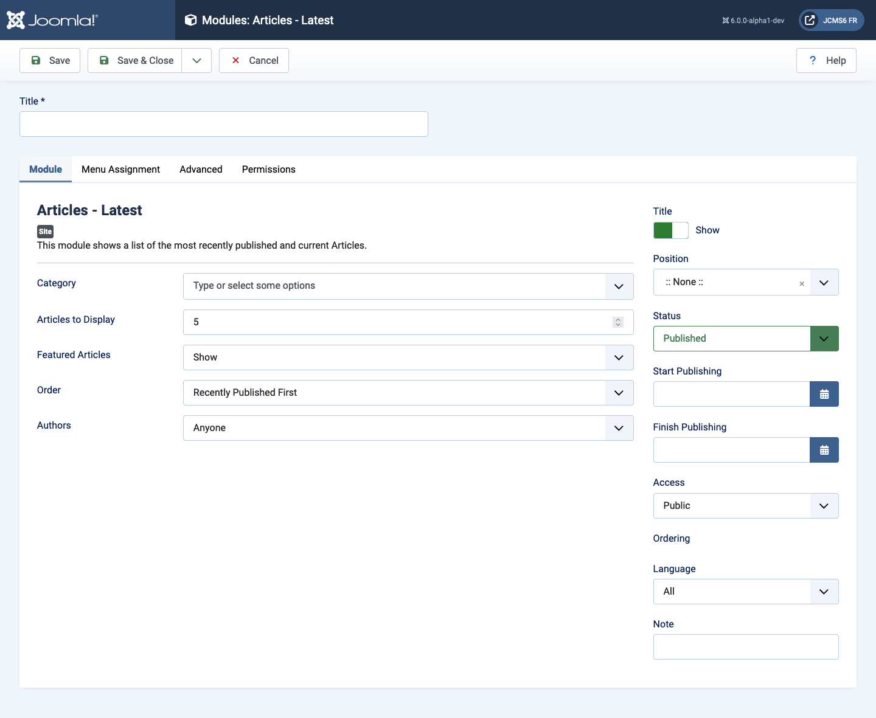Open the Language dropdown set to All

coord(746,592)
